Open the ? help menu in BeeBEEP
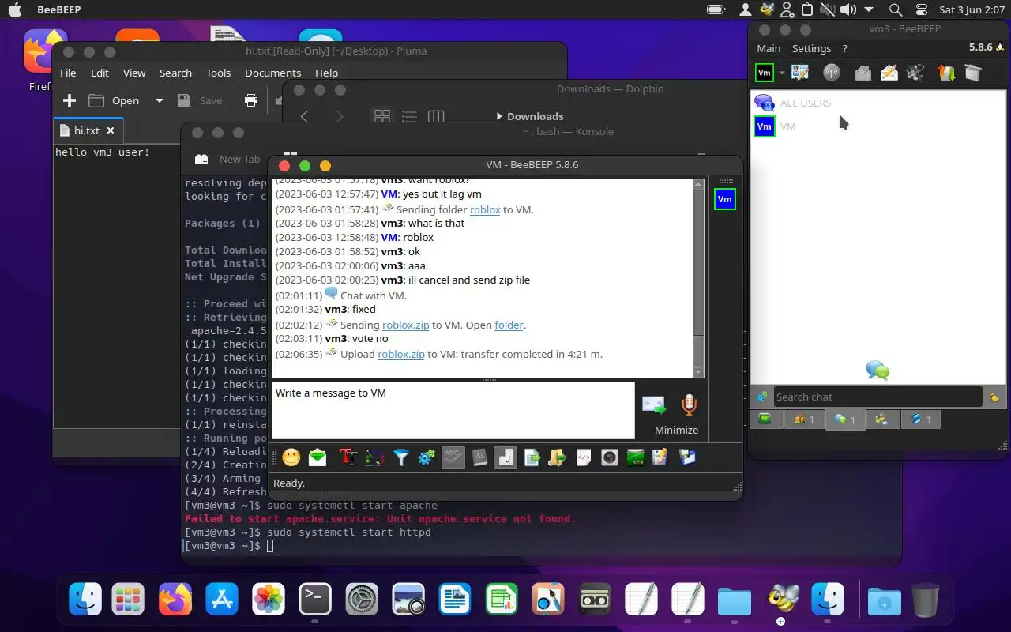The image size is (1011, 632). [844, 48]
